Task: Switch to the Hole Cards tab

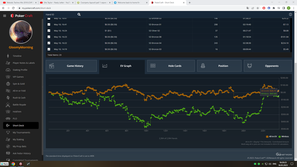Action: pos(171,66)
